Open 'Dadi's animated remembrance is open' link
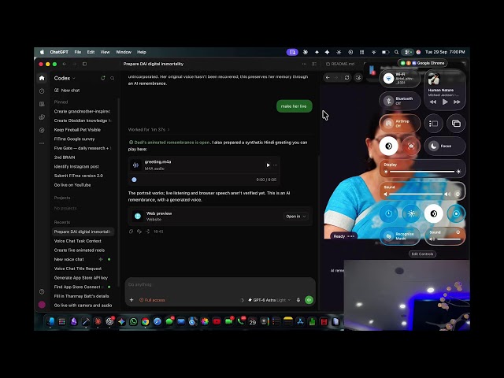 (x=172, y=143)
